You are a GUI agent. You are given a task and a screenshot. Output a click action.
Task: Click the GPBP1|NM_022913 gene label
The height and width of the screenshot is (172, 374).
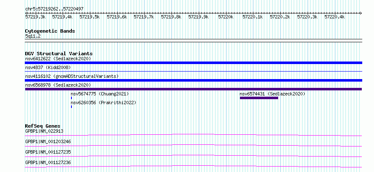tap(44, 131)
